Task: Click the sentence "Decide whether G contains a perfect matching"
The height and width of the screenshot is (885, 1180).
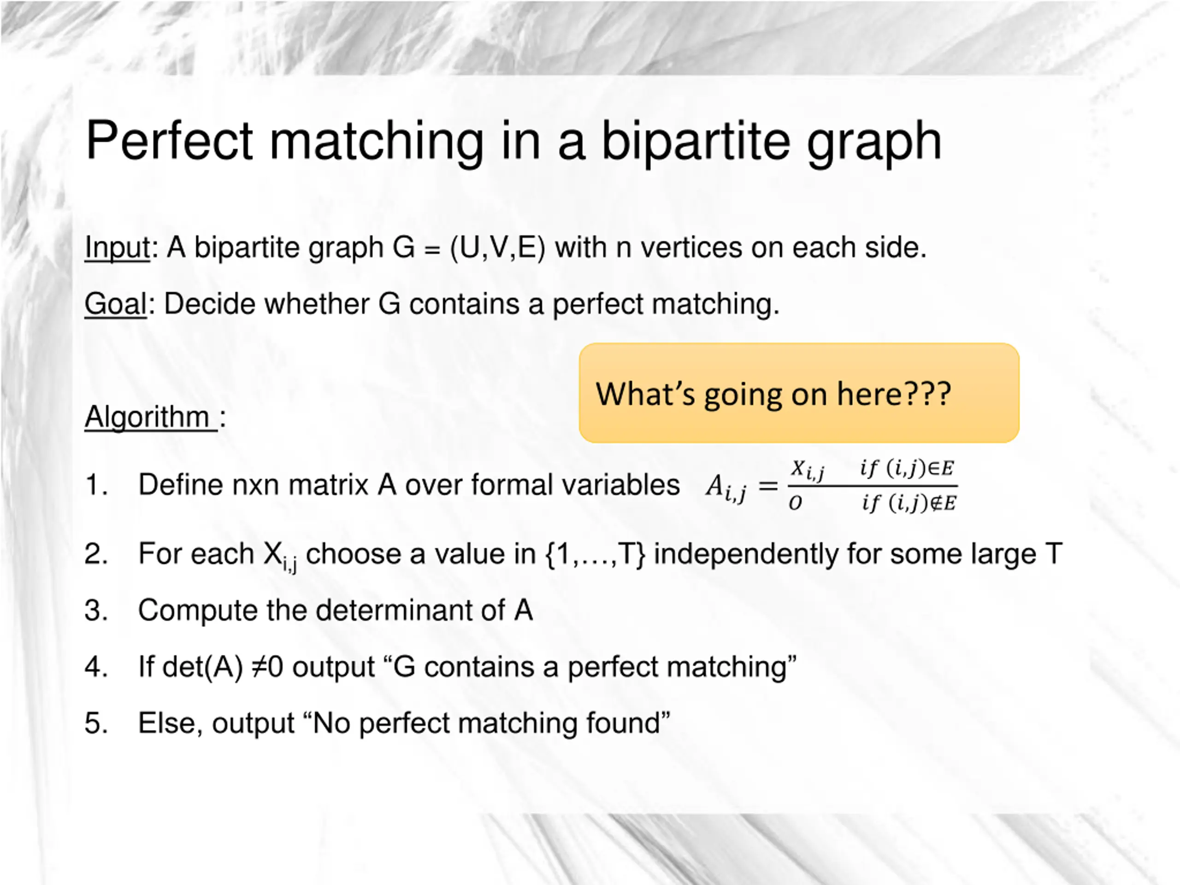Action: pyautogui.click(x=472, y=304)
